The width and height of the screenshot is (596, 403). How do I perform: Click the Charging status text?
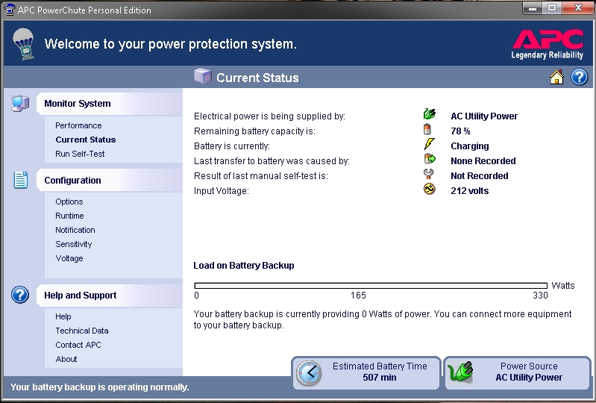pyautogui.click(x=470, y=146)
